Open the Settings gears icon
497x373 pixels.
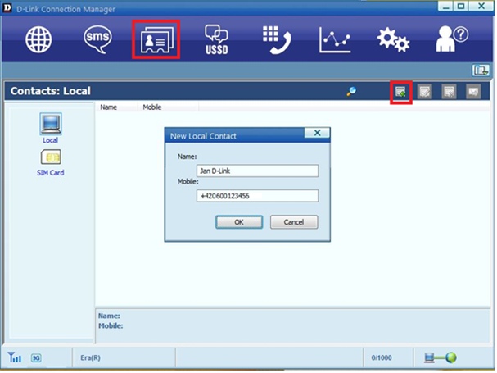coord(393,39)
